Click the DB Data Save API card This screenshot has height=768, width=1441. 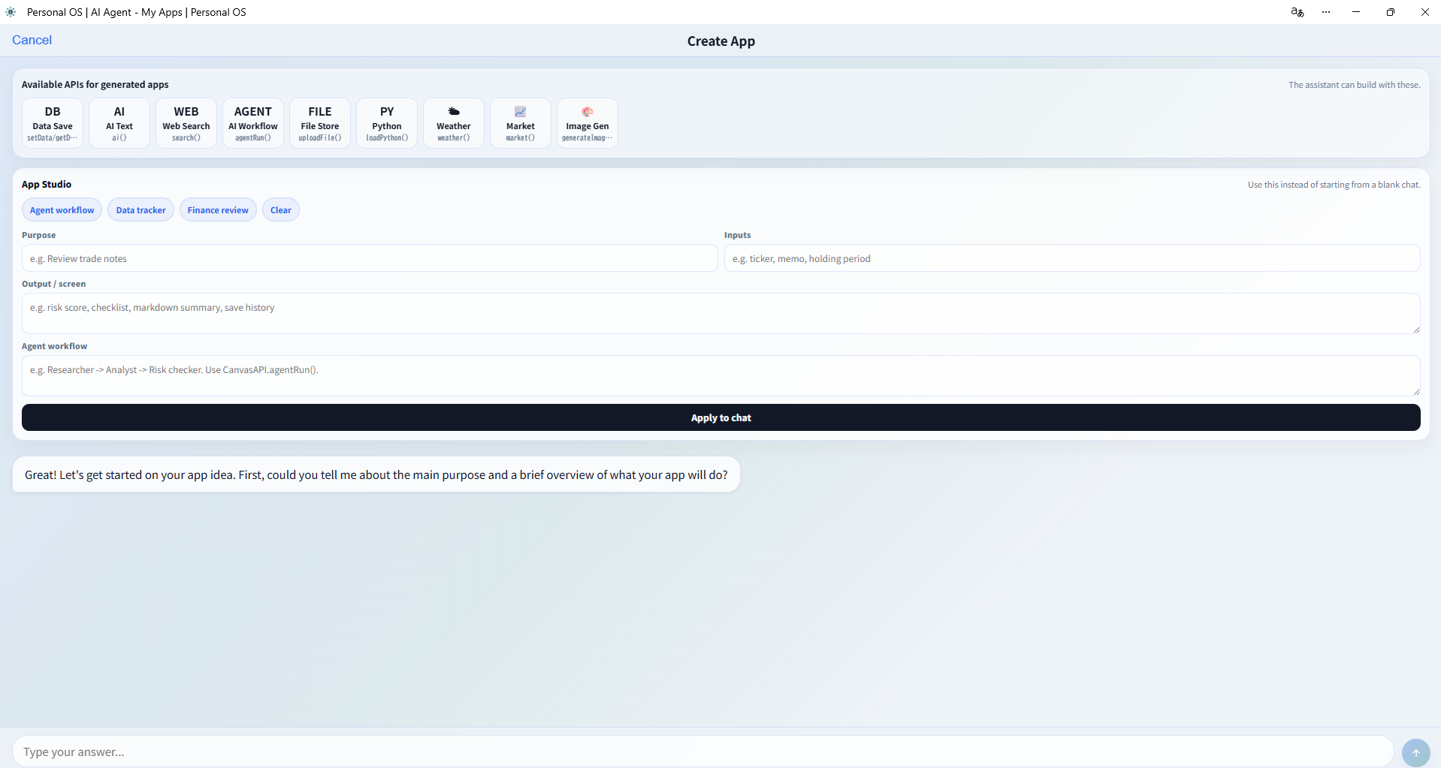click(53, 123)
